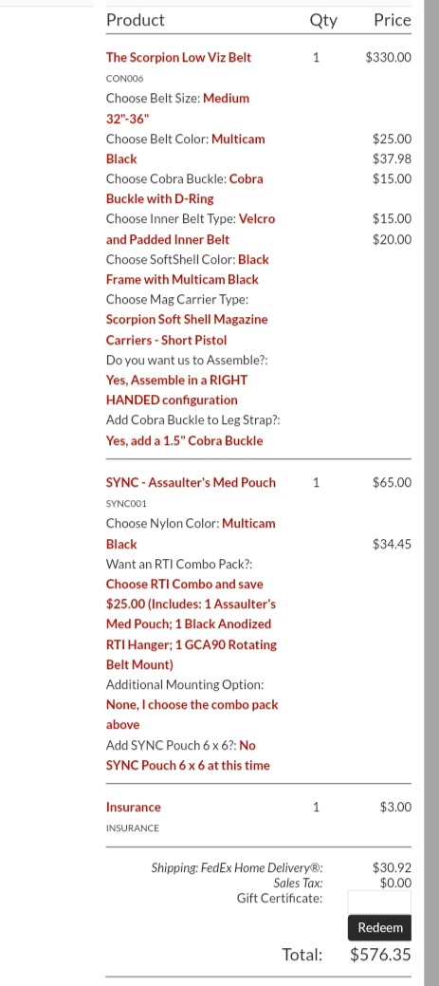Click the Price column header
The height and width of the screenshot is (986, 439).
pyautogui.click(x=393, y=20)
